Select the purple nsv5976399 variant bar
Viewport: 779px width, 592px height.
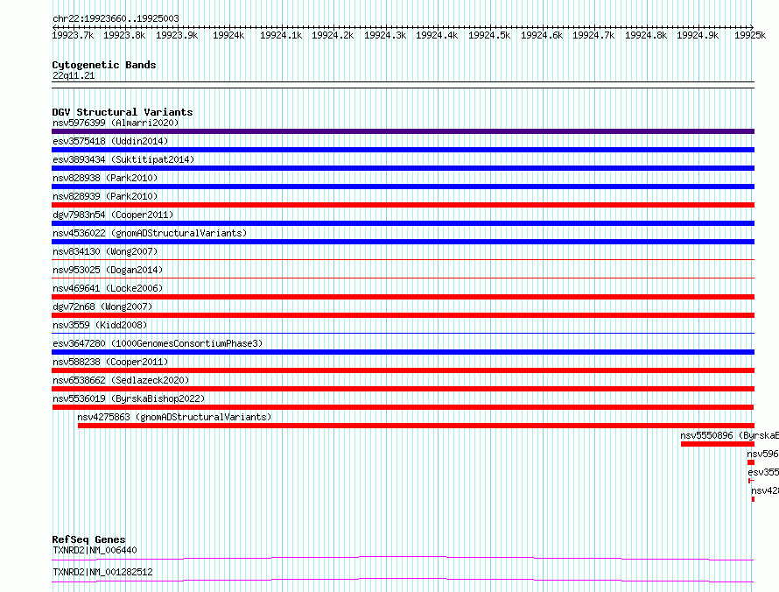[403, 131]
